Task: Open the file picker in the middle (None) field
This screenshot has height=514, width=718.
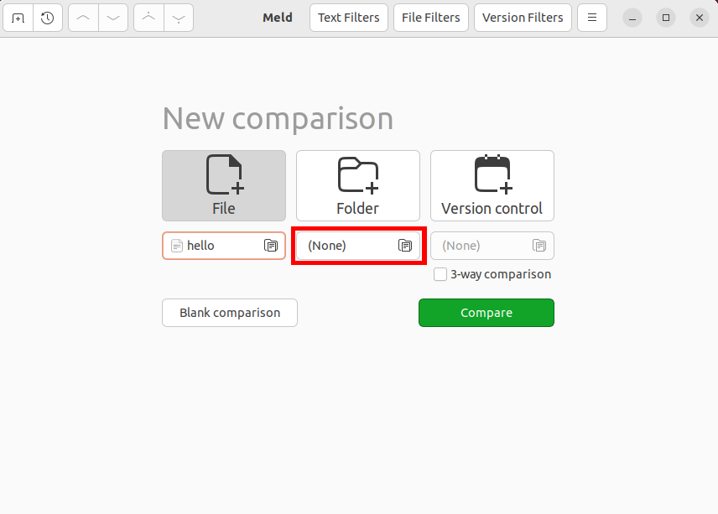Action: 404,245
